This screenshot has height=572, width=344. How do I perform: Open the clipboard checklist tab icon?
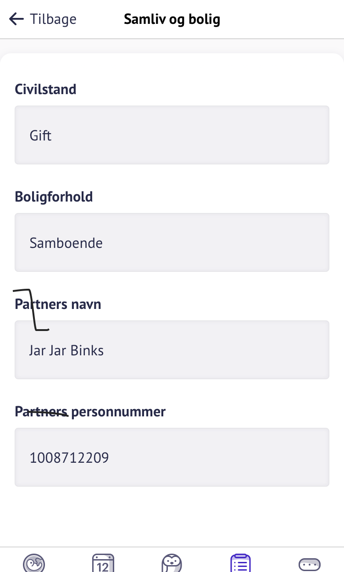coord(241,563)
